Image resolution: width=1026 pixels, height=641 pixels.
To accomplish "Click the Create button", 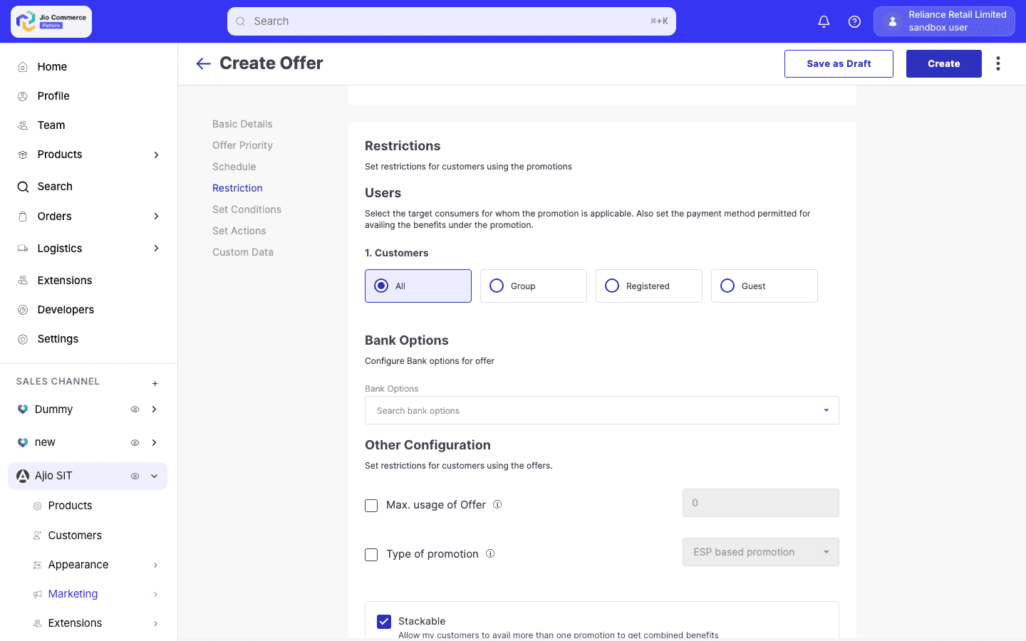I will point(943,63).
